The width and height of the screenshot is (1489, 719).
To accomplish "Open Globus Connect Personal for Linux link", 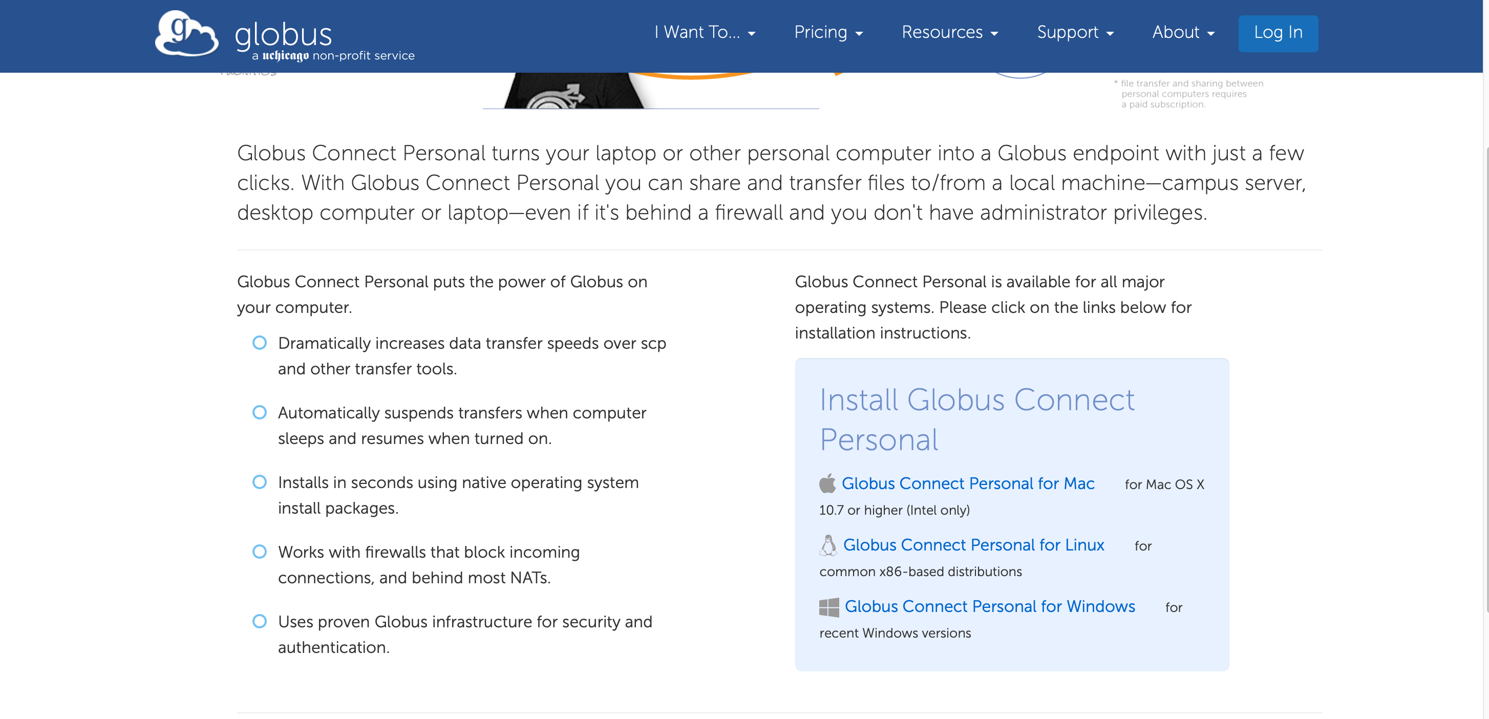I will [x=973, y=545].
